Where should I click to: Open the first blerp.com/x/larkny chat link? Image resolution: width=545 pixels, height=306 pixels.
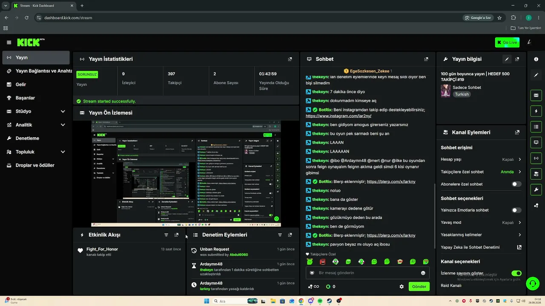tap(391, 181)
